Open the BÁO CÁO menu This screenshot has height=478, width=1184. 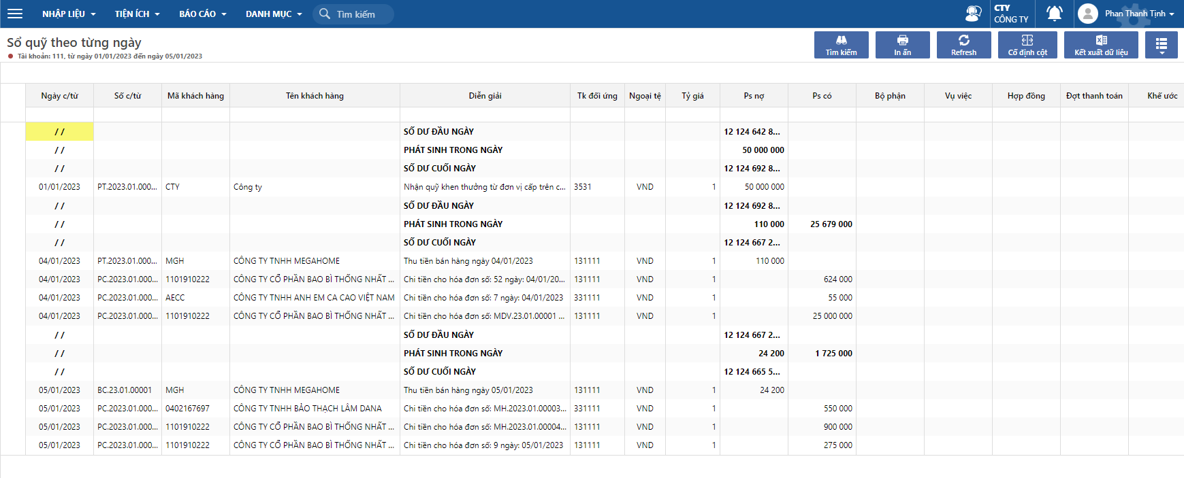coord(202,14)
